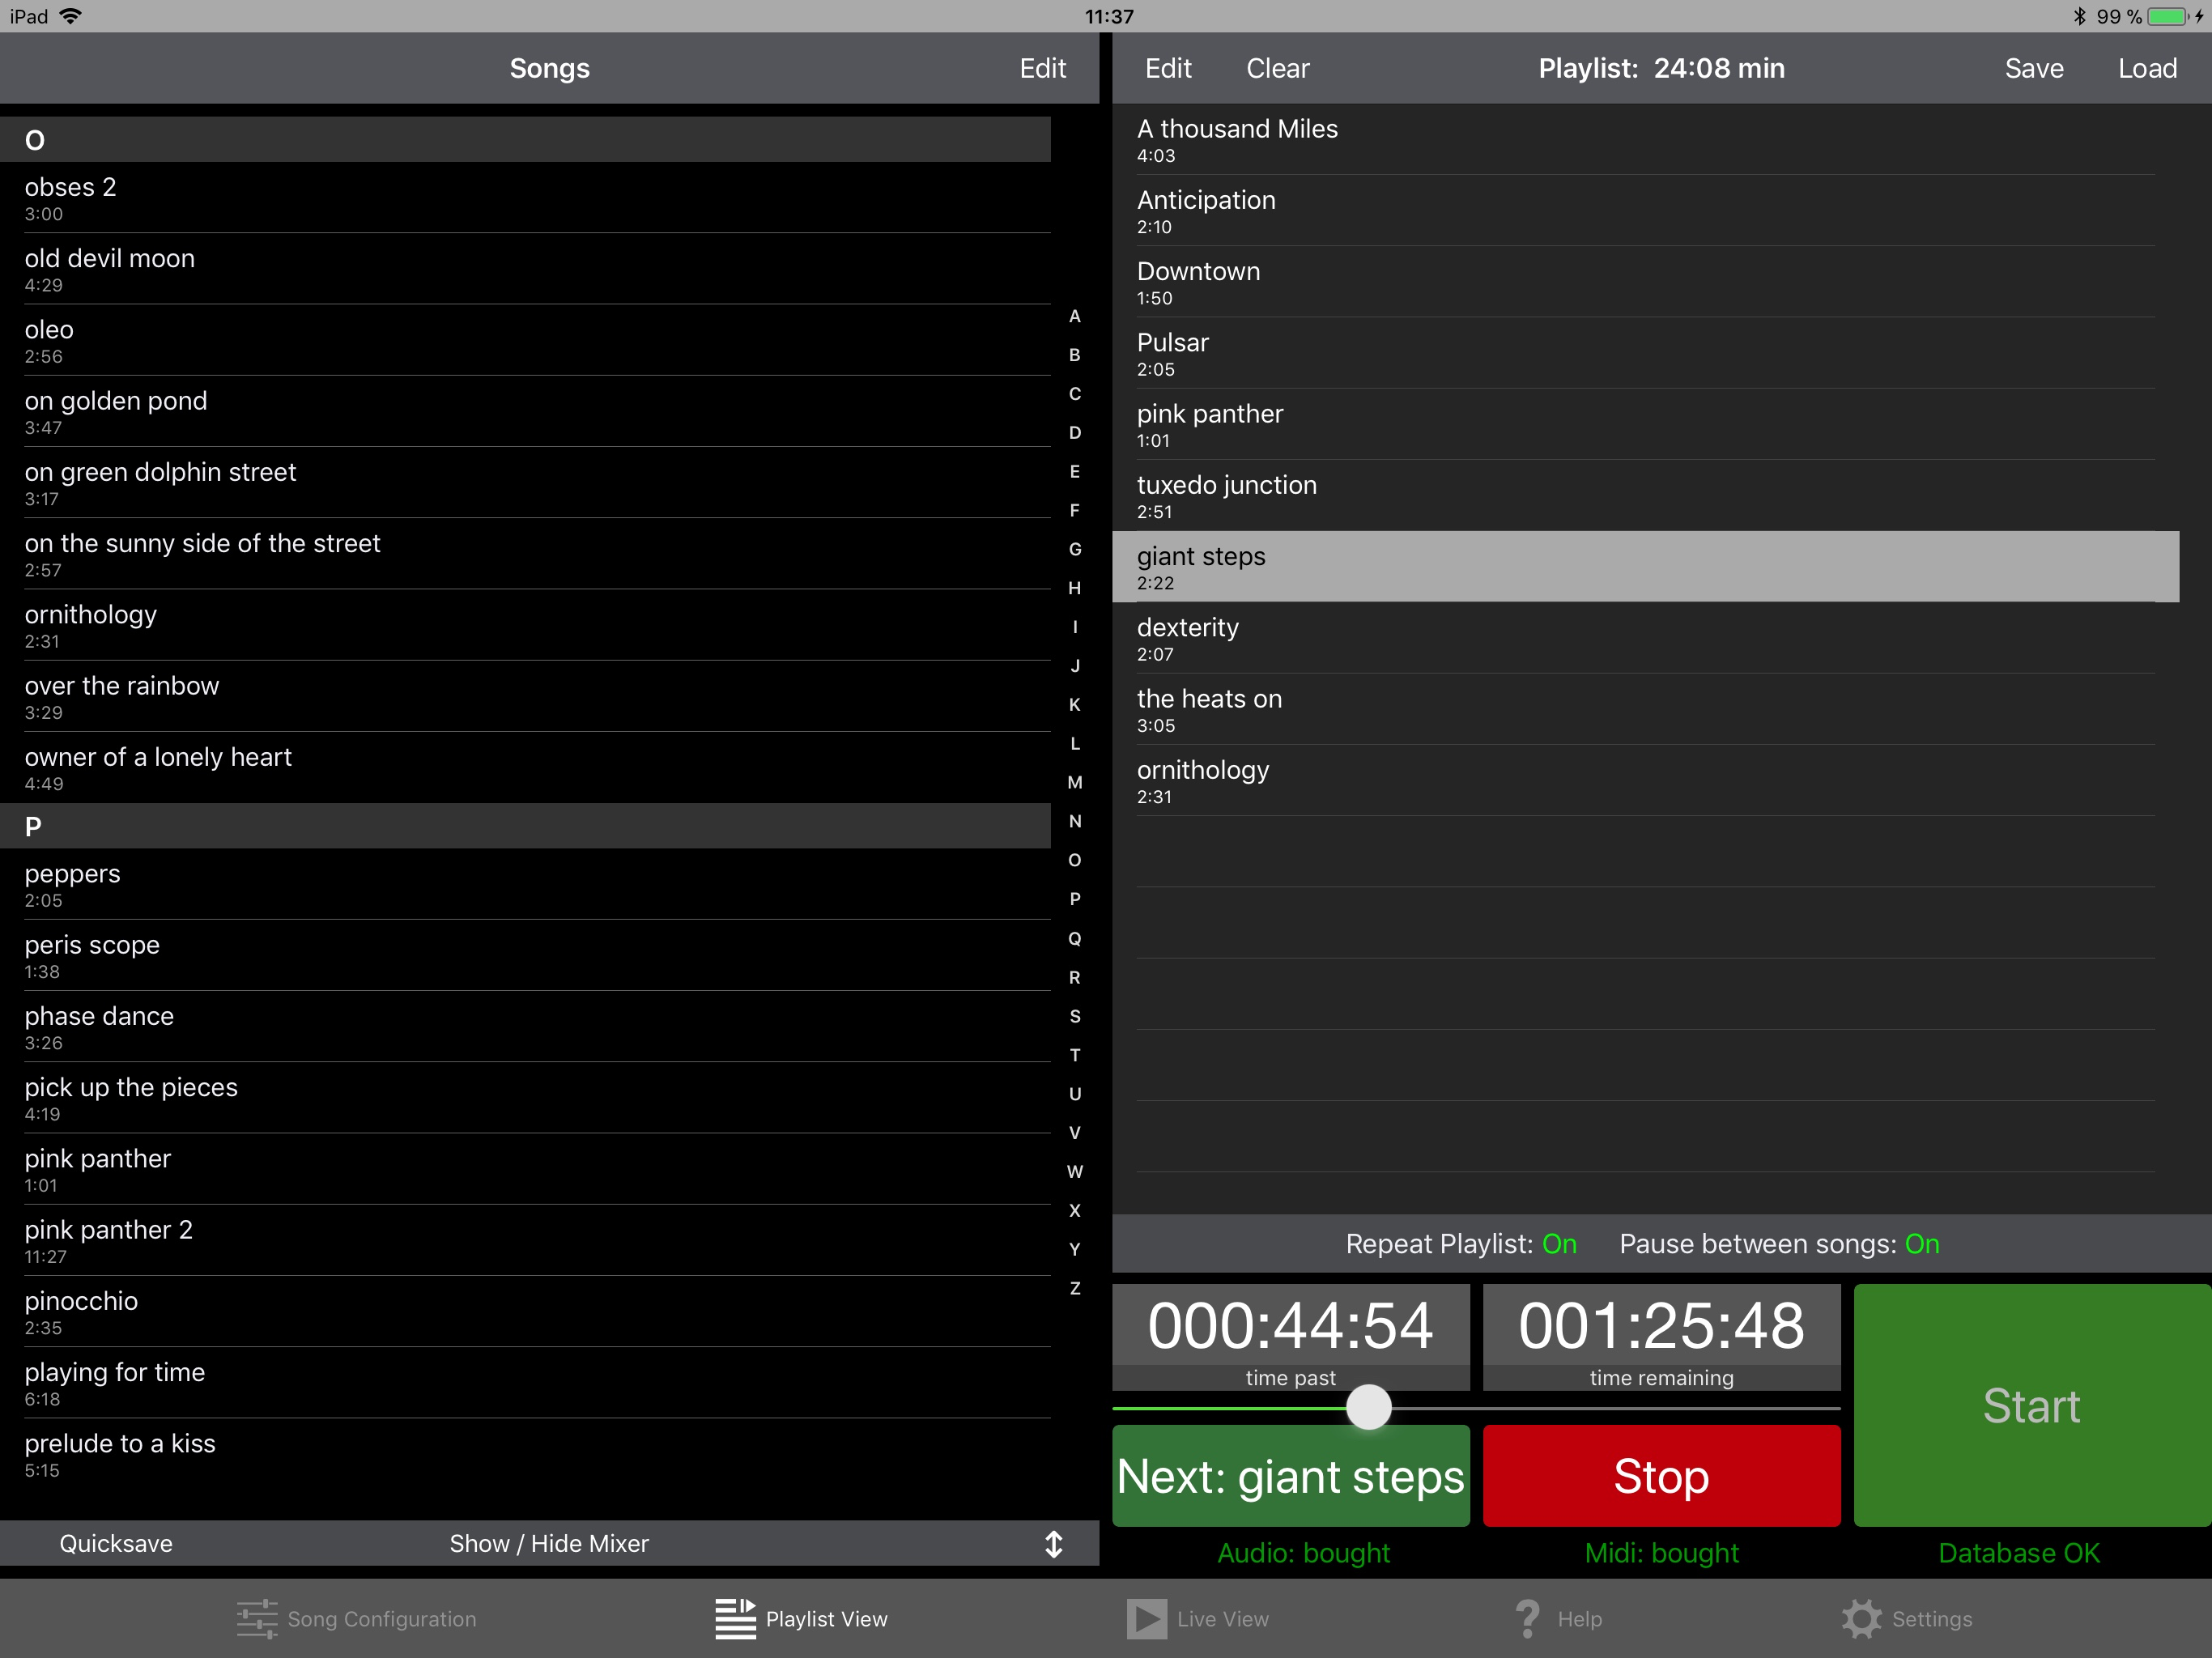The height and width of the screenshot is (1658, 2212).
Task: Select song 'peris scope'
Action: [x=525, y=956]
